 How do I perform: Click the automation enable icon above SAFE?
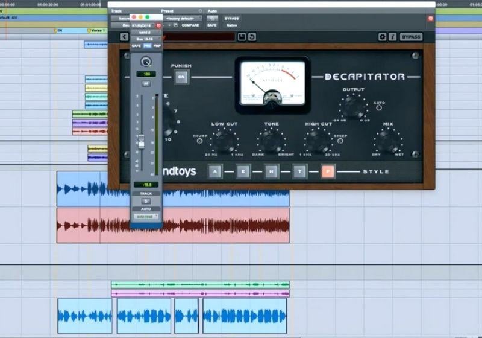coord(212,18)
